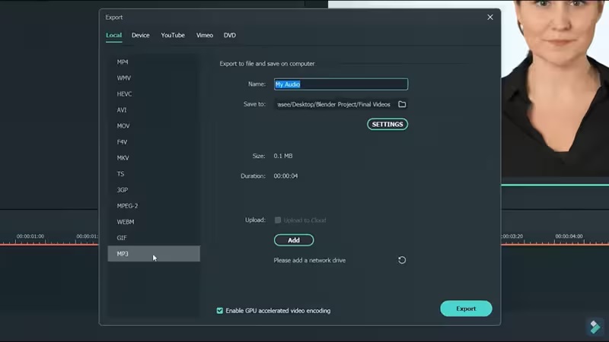Open the Vimeo export tab
This screenshot has height=342, width=609.
(x=205, y=35)
